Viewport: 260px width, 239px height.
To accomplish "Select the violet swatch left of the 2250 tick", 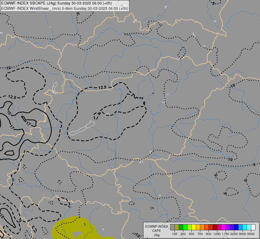I will (x=232, y=227).
